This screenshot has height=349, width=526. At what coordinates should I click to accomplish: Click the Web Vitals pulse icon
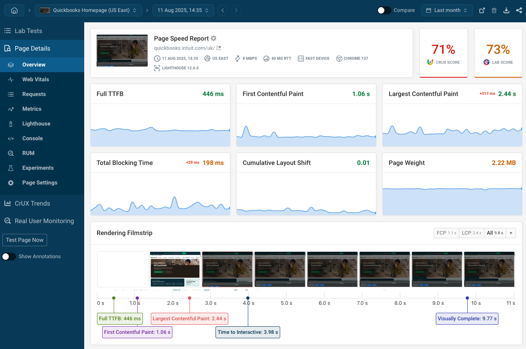pos(11,80)
